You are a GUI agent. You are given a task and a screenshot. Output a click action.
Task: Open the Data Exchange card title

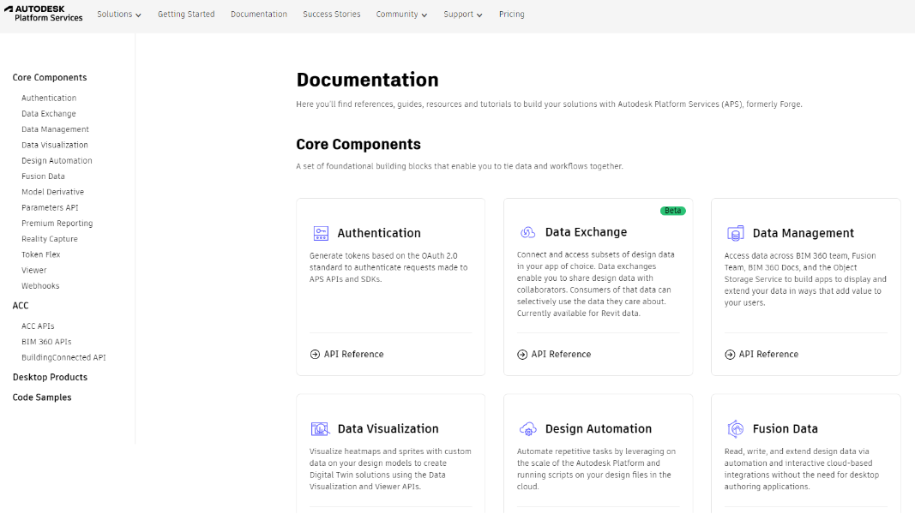586,232
